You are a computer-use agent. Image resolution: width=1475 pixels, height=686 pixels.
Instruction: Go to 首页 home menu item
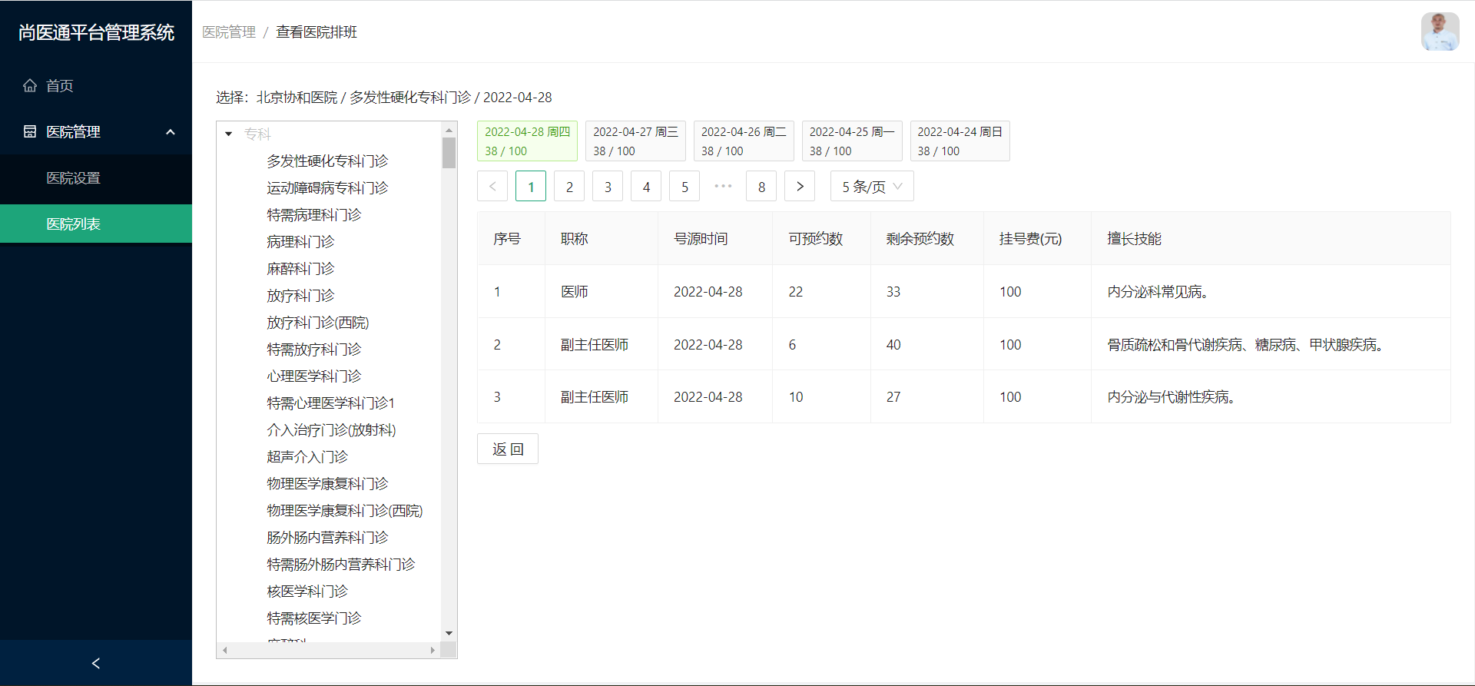tap(96, 85)
